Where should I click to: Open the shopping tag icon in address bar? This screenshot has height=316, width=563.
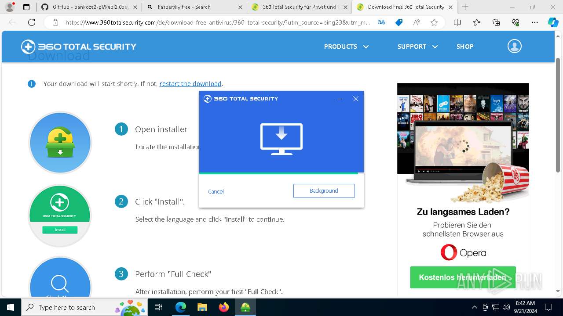tap(398, 22)
